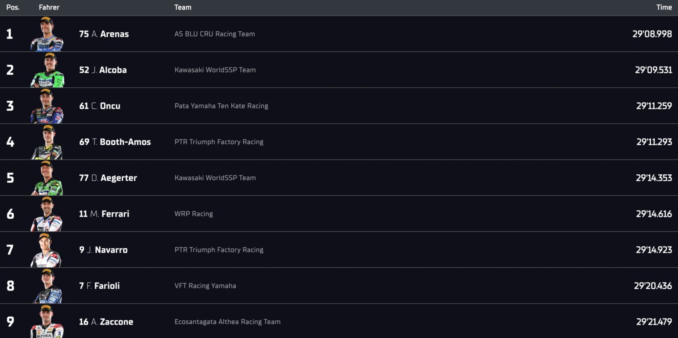
Task: Select WRP Racing team text
Action: pyautogui.click(x=194, y=214)
